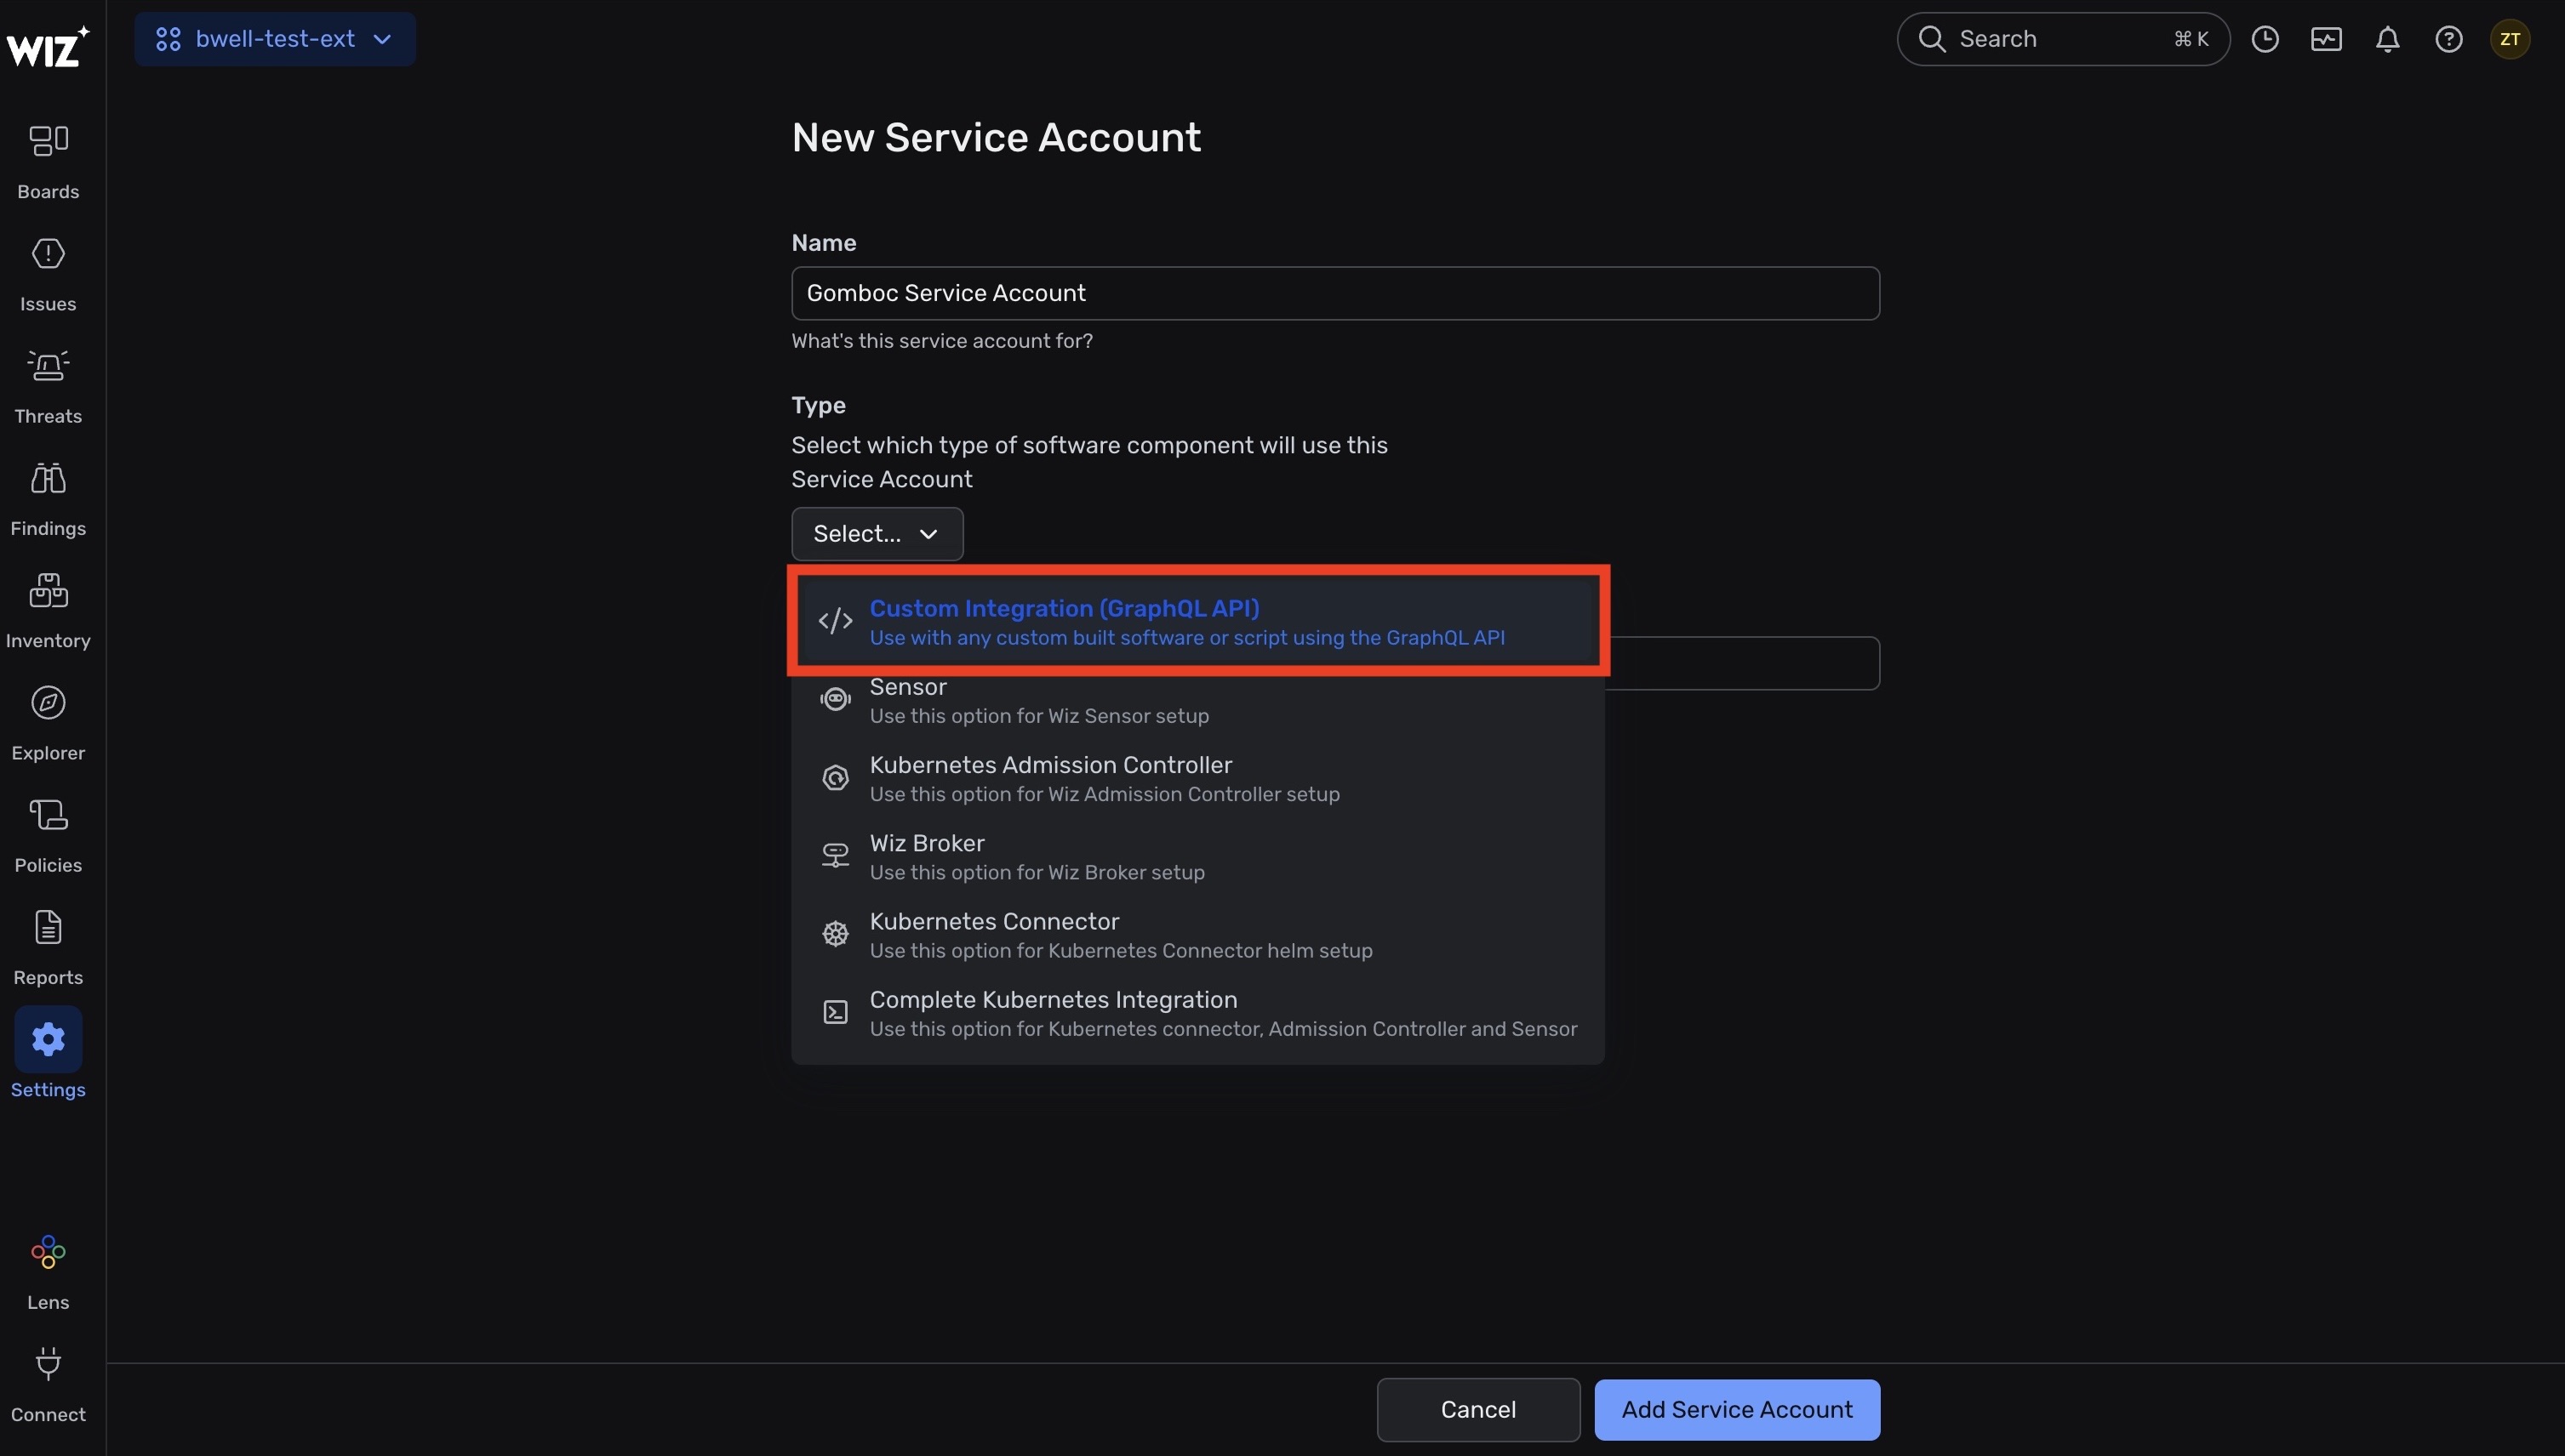Open Reports section

point(48,948)
